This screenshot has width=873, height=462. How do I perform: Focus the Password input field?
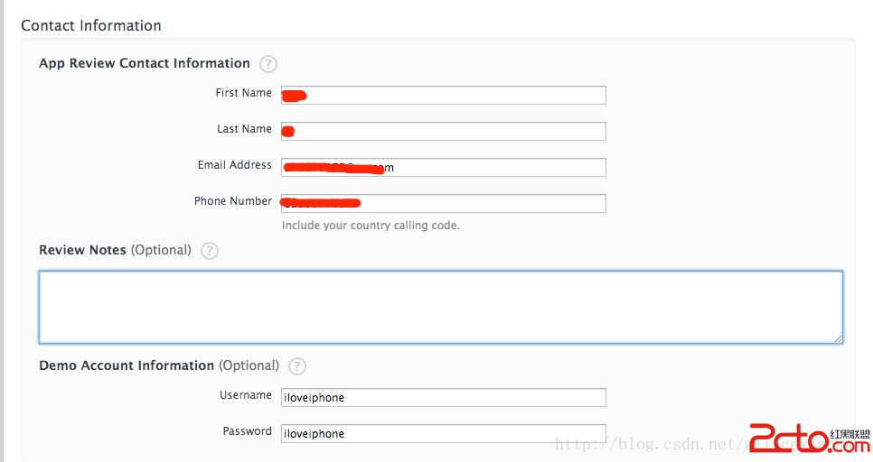point(443,434)
